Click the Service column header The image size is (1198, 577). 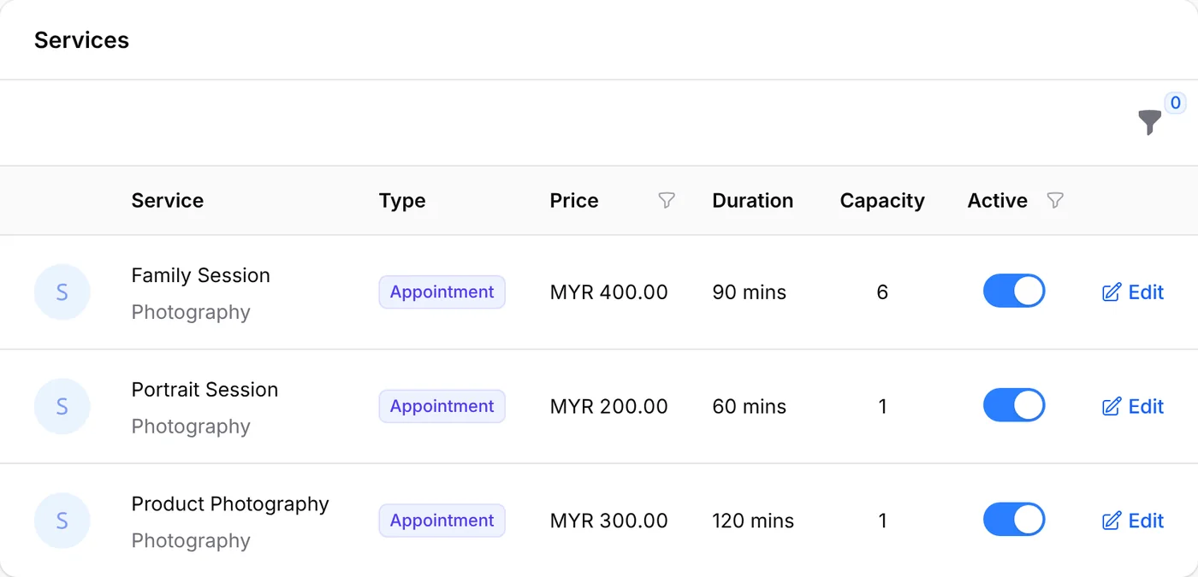pos(168,201)
